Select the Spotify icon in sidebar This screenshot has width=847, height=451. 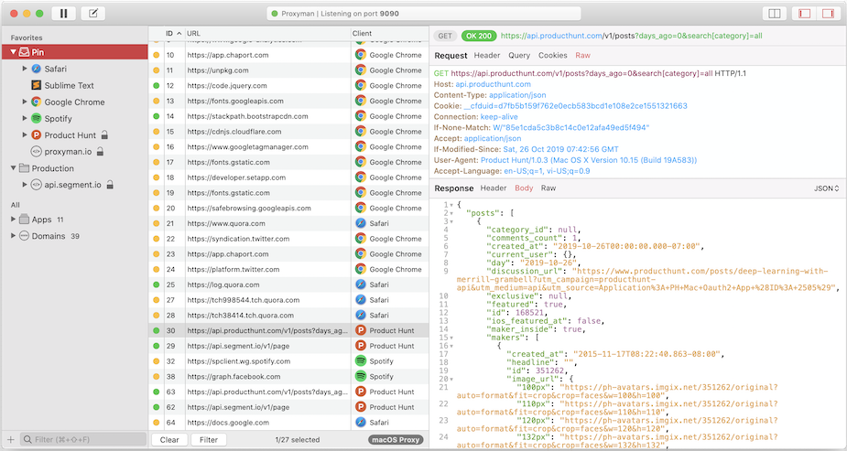point(37,118)
